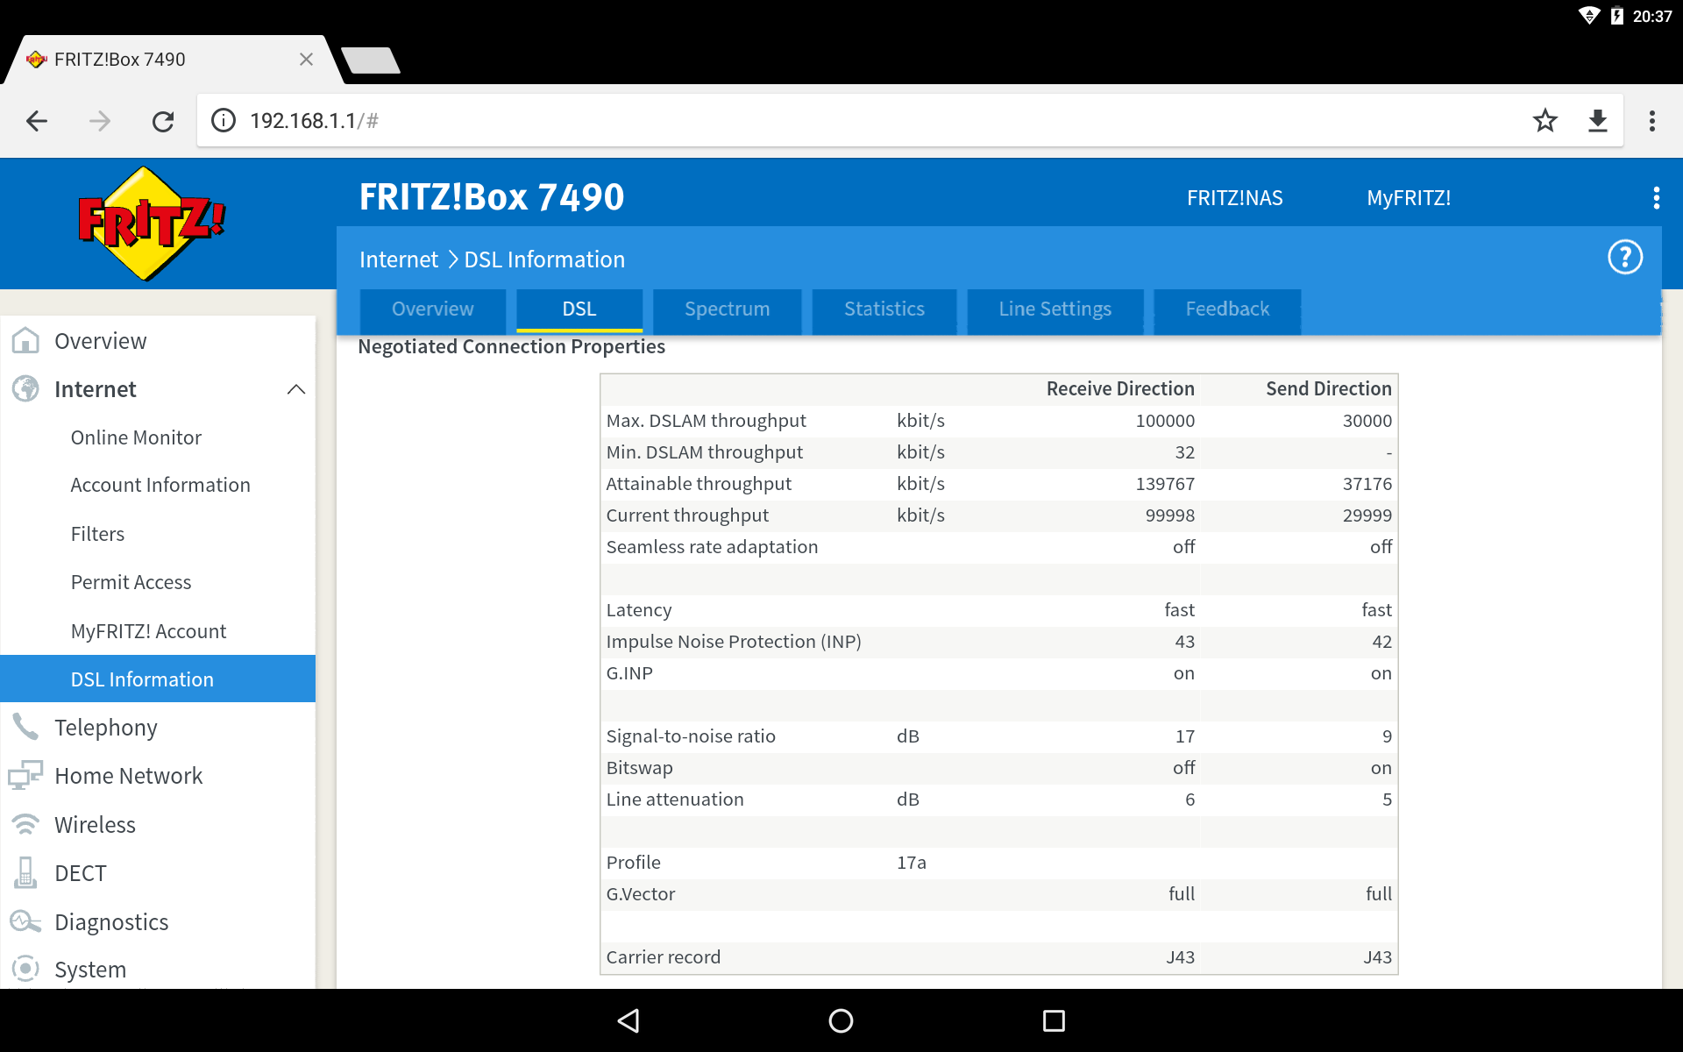Open a new browser tab
This screenshot has height=1052, width=1683.
pos(371,60)
